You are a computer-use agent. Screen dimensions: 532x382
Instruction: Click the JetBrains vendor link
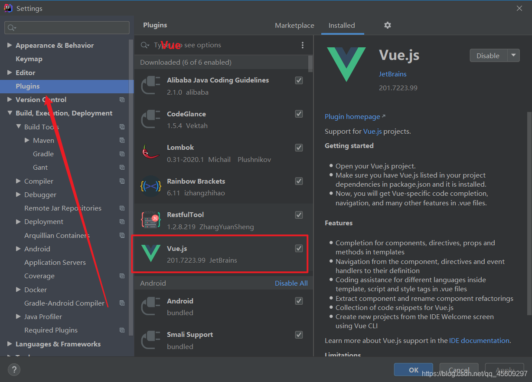tap(393, 74)
